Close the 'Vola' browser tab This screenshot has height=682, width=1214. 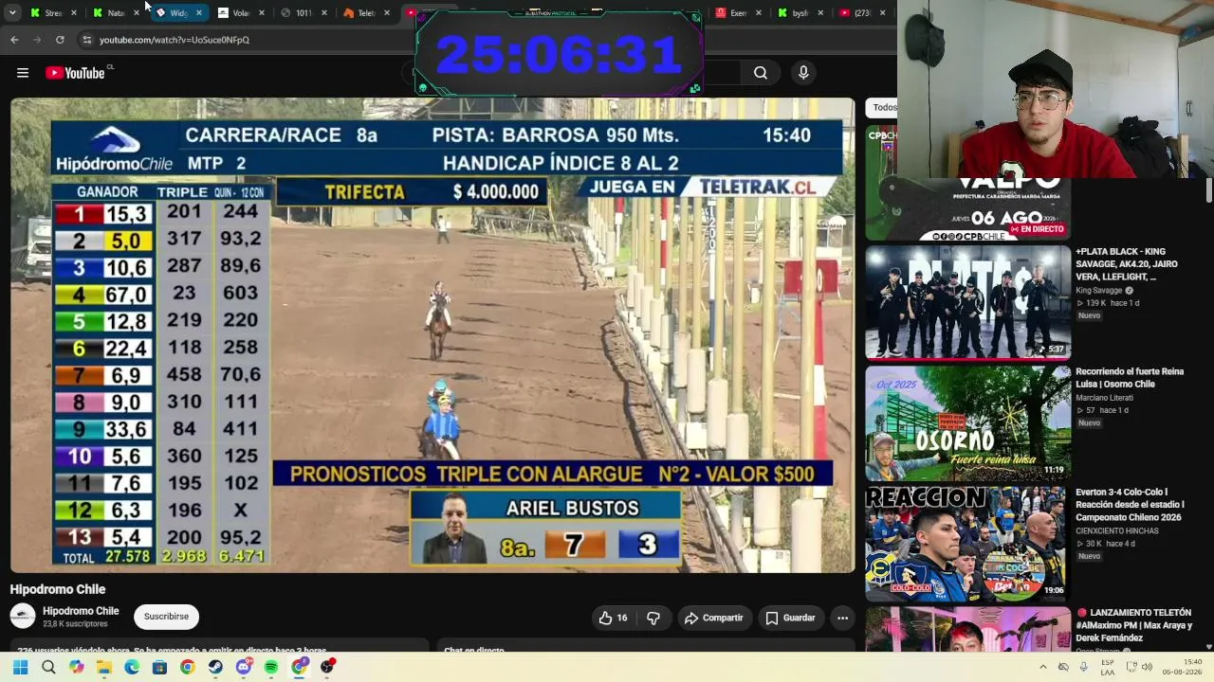click(x=262, y=13)
